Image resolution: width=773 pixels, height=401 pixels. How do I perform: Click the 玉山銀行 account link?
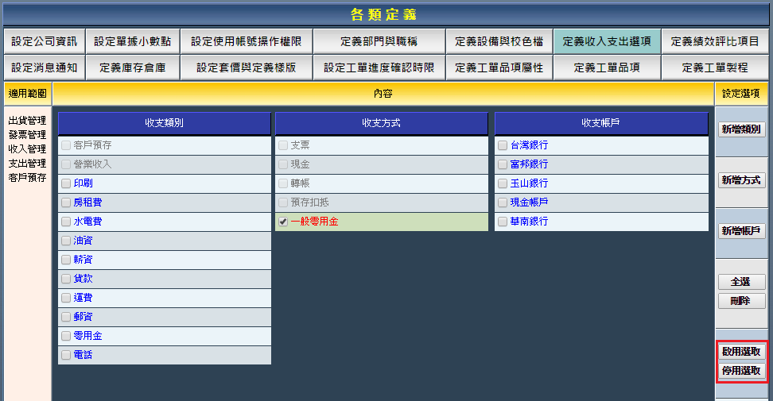tap(529, 183)
